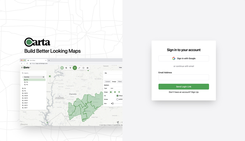Open a new tab in preview browser
The width and height of the screenshot is (245, 141).
(49, 60)
